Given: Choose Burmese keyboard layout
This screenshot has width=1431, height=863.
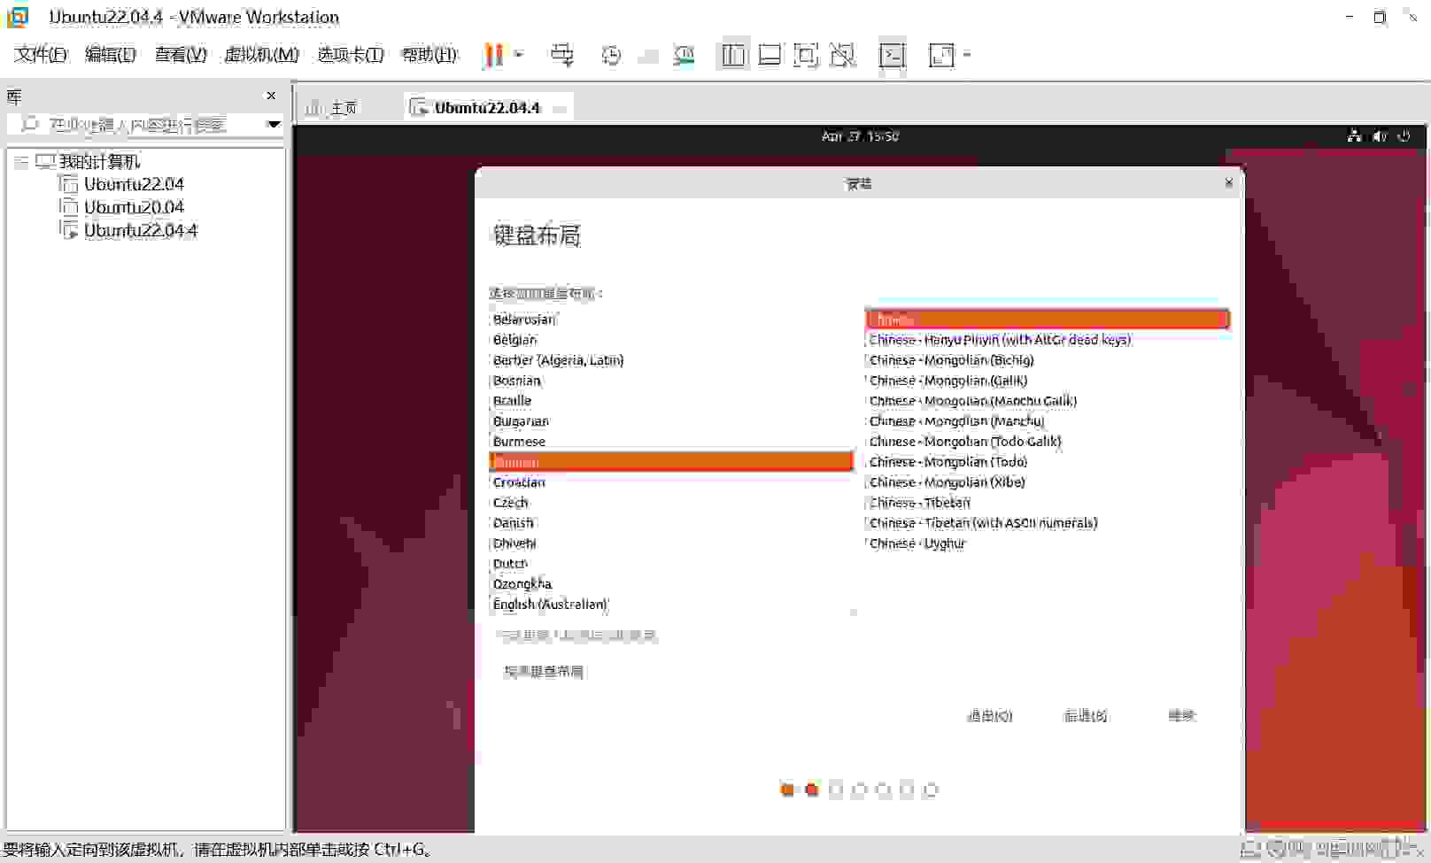Looking at the screenshot, I should 671,442.
